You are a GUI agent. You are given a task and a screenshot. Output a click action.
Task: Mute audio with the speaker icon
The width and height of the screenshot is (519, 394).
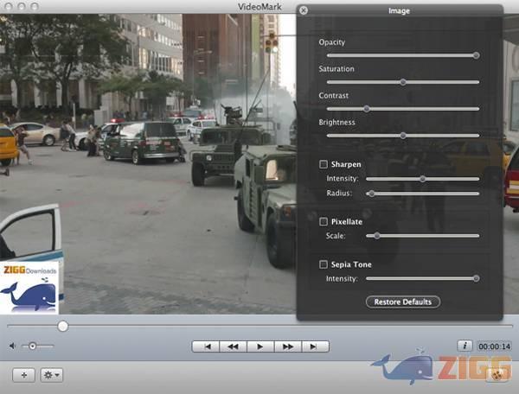(13, 346)
